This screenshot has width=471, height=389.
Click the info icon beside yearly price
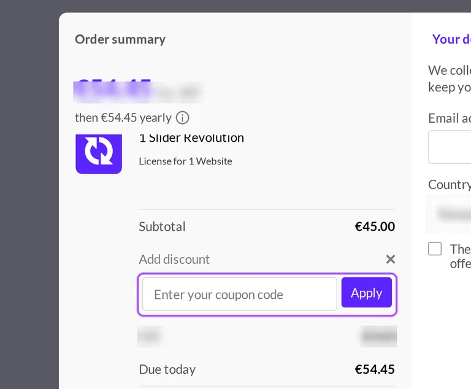click(182, 118)
